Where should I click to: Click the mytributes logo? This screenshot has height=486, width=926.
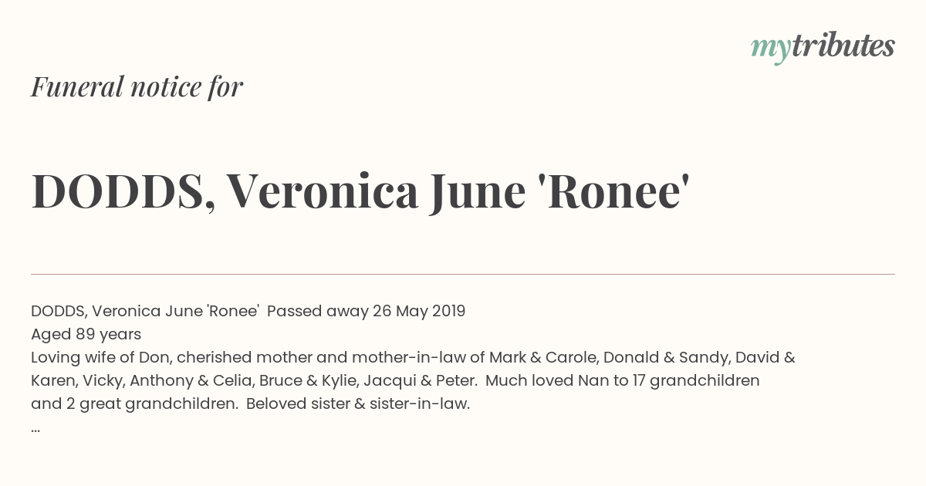click(822, 47)
